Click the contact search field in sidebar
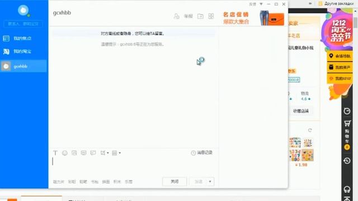Screen dimensions: 358x201 coord(23,23)
